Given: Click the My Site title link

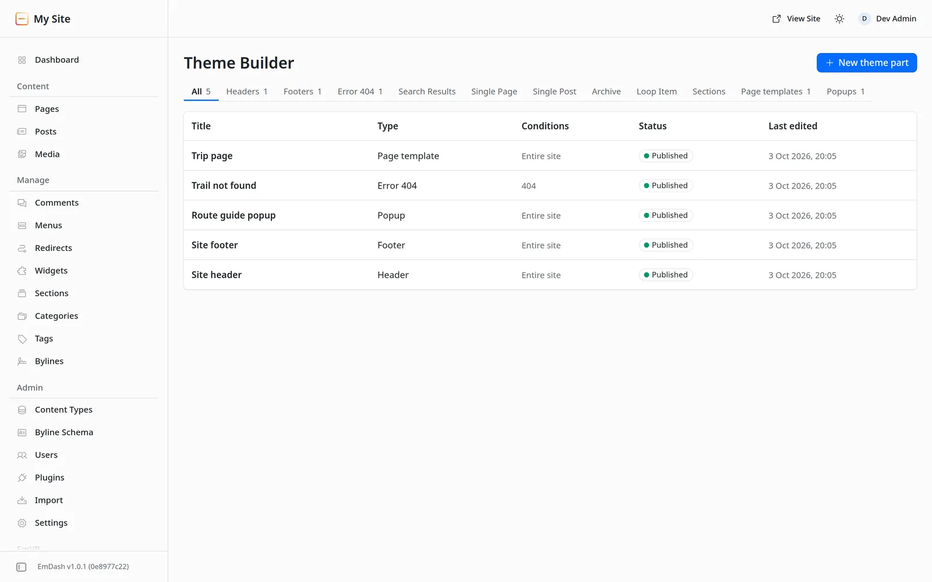Looking at the screenshot, I should [52, 19].
